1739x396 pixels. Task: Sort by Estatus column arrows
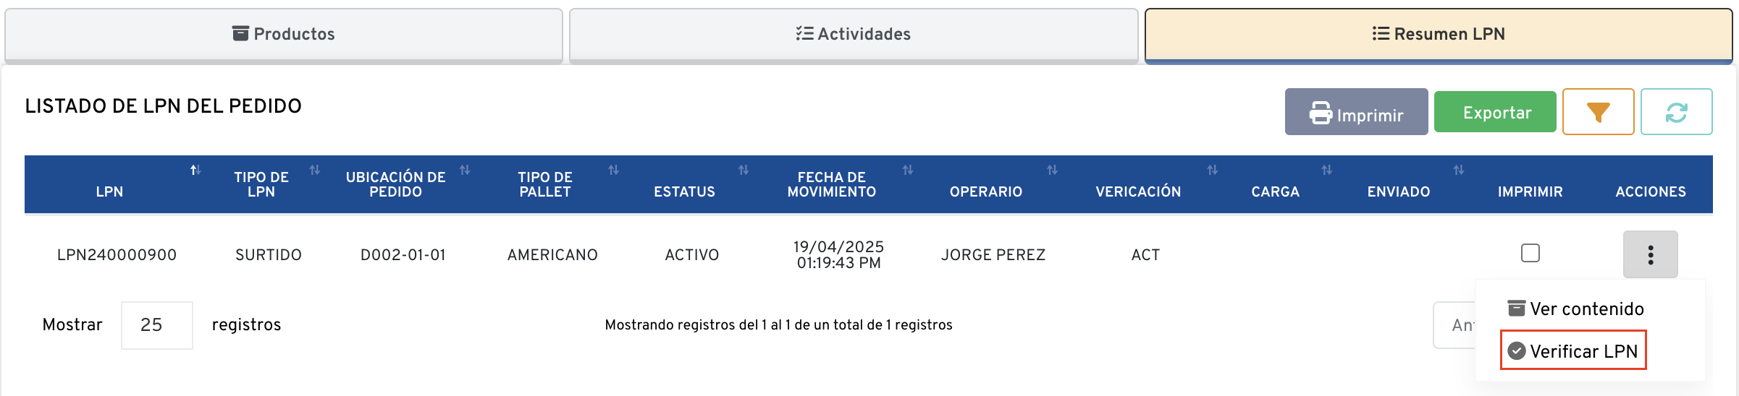point(744,171)
